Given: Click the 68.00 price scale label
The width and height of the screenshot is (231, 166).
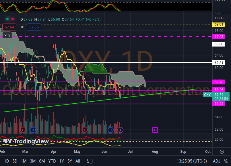Looking at the screenshot, I should coord(219,31).
